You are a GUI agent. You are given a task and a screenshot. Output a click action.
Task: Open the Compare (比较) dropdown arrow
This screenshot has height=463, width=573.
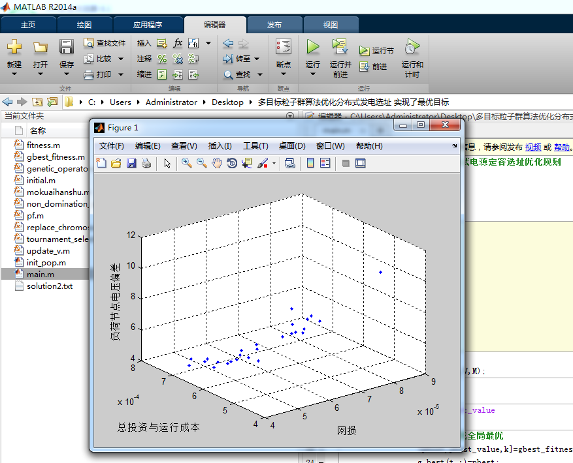pos(121,59)
